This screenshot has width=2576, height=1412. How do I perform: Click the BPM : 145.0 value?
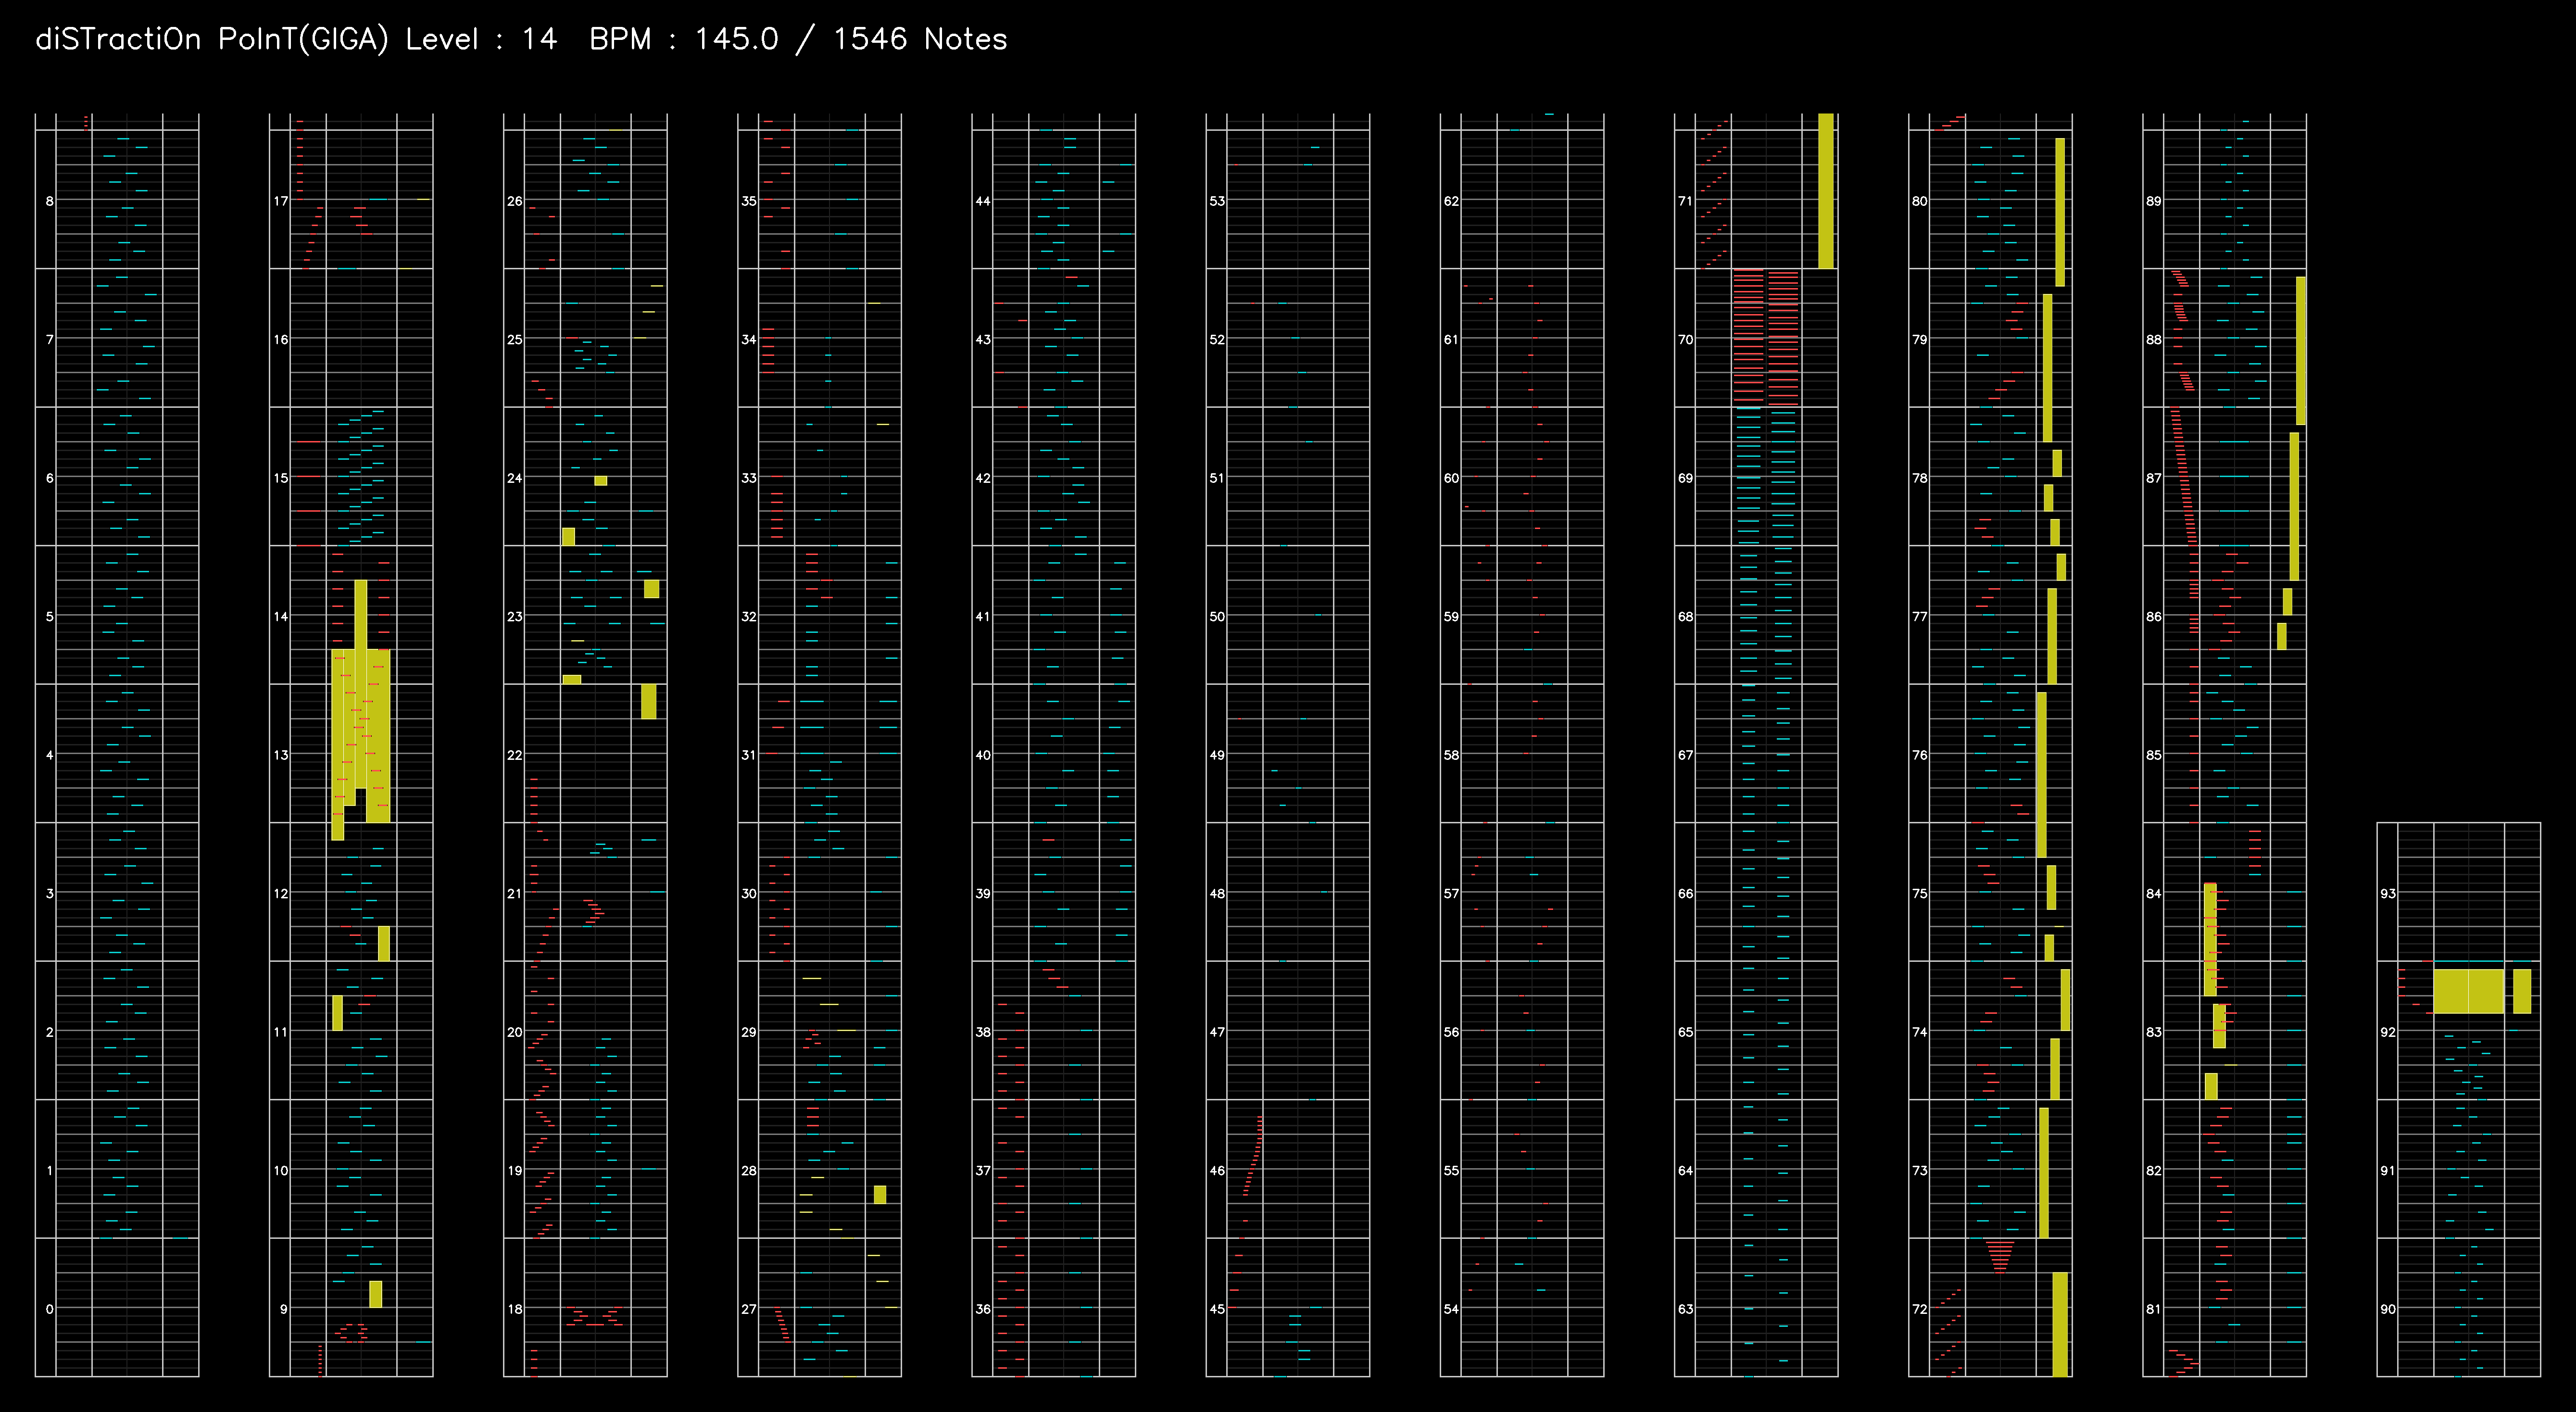coord(683,39)
